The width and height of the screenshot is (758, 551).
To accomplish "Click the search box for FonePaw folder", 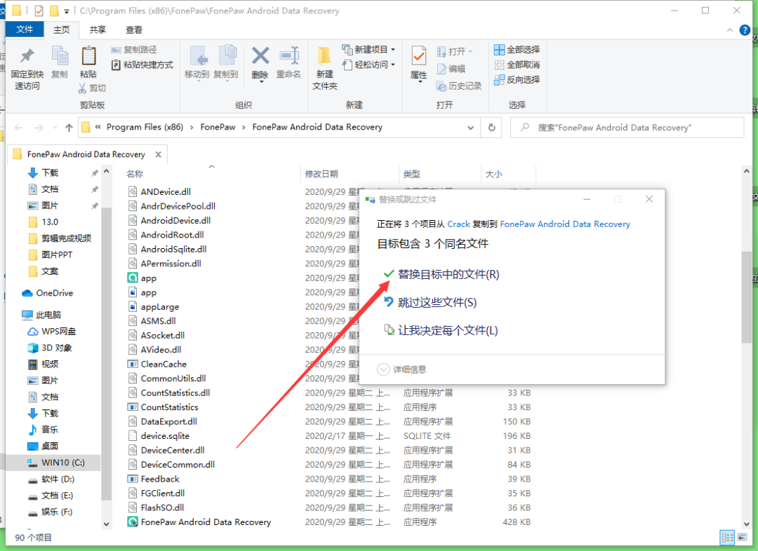I will pyautogui.click(x=627, y=128).
